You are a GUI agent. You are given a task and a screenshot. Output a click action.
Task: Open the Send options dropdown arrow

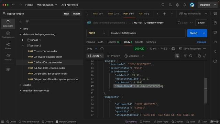[x=204, y=33]
